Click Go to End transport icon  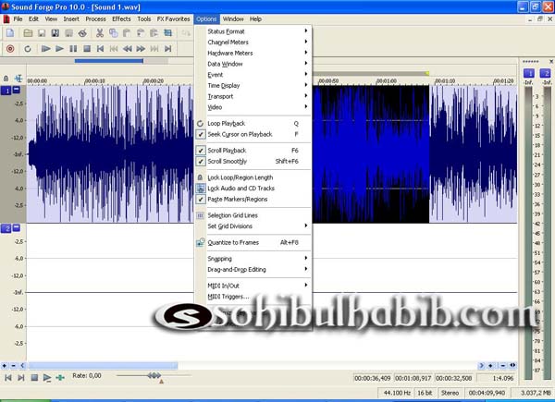(168, 49)
